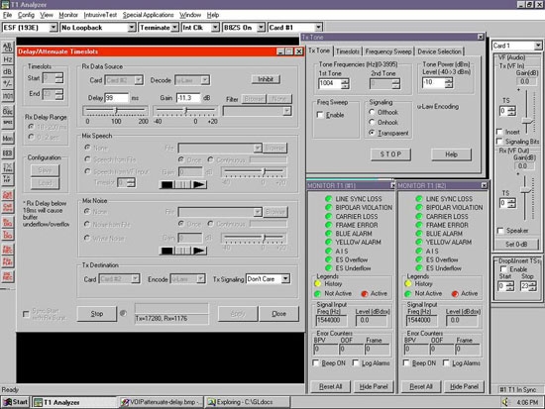Enable Drop&Insert TSs checkbox
The width and height of the screenshot is (545, 409).
coord(503,269)
